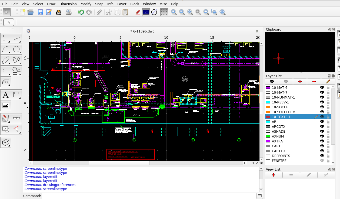Lock the 10-MAT-7 layer
Viewport: 340px width, 199px height.
click(x=328, y=93)
